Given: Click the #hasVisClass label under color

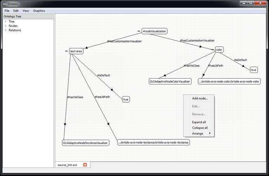Looking at the screenshot, I should point(192,66).
